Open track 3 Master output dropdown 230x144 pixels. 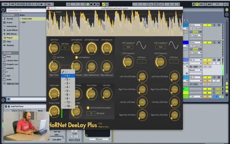tap(195, 70)
